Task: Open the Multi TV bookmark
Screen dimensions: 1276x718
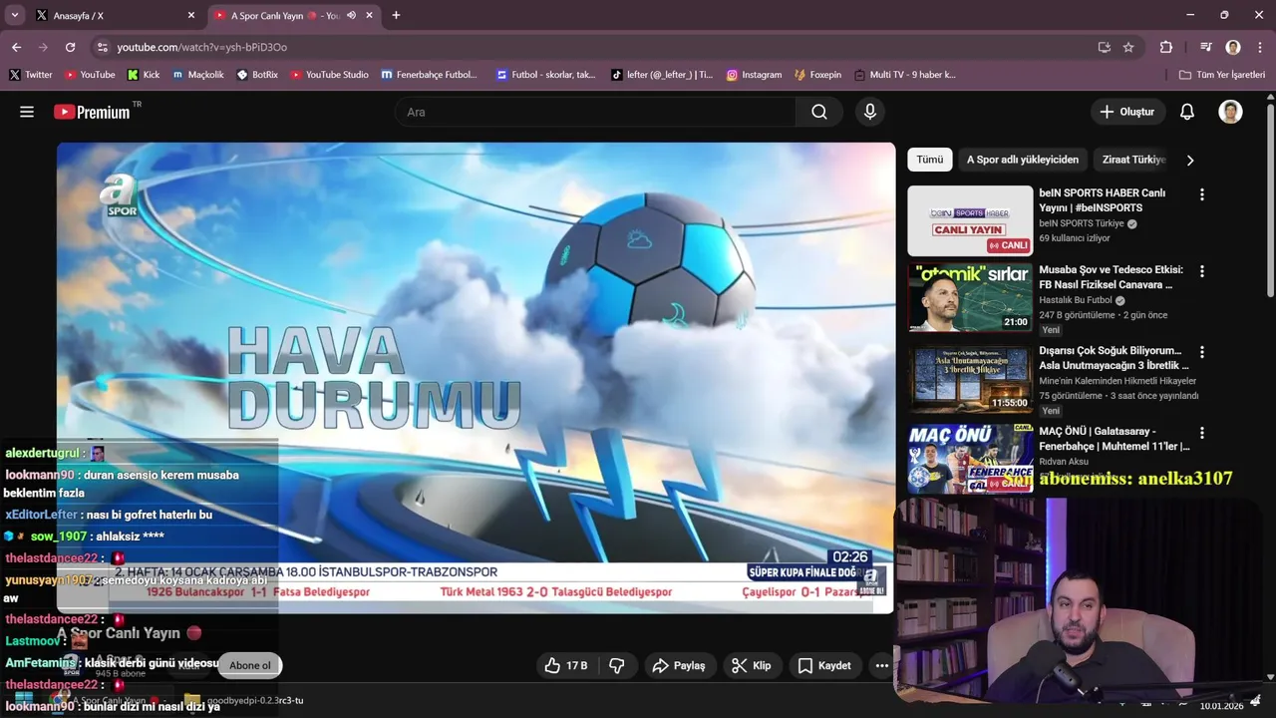Action: click(904, 75)
